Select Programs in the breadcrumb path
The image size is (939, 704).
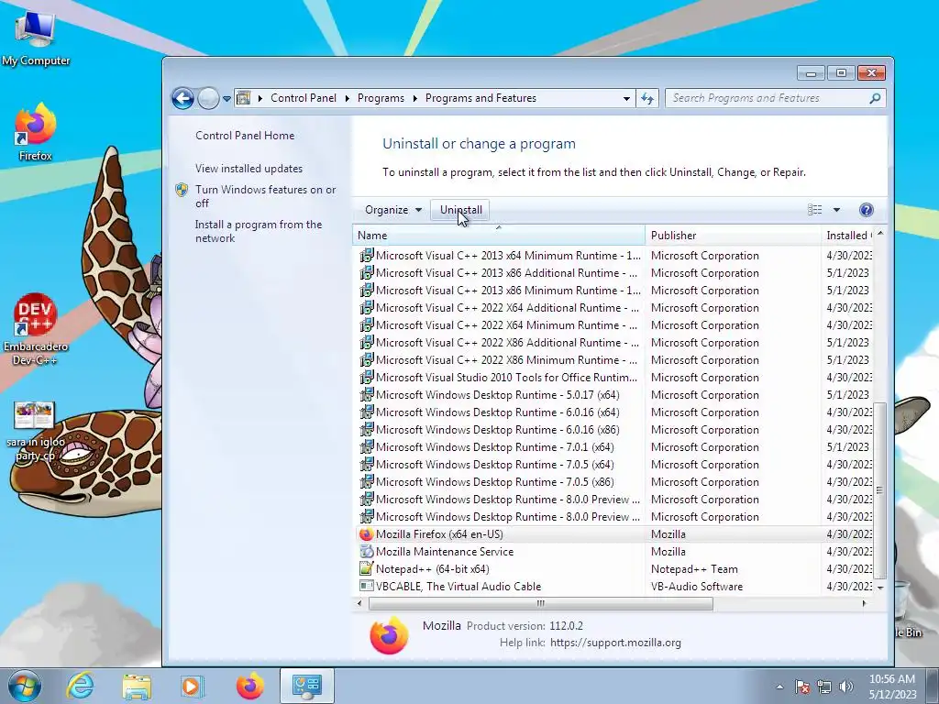click(381, 98)
